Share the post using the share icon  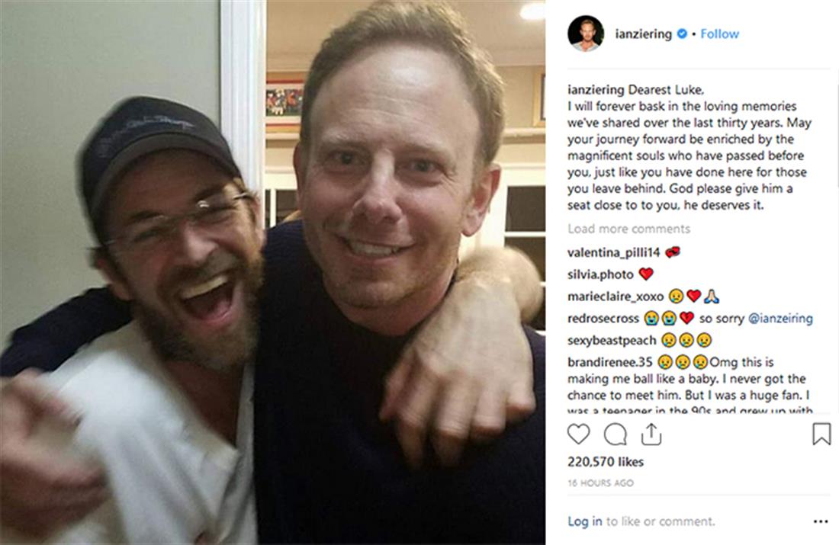point(651,434)
